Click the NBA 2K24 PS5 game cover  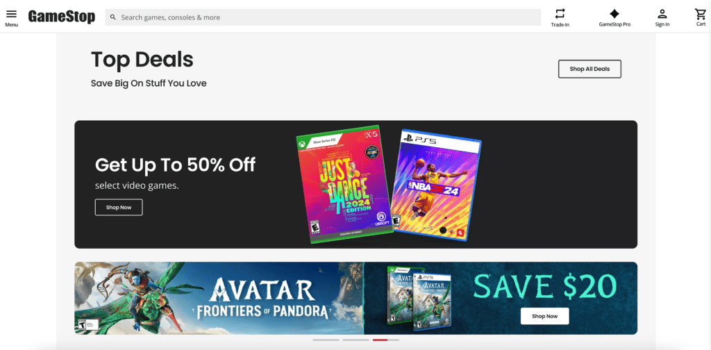click(x=436, y=185)
